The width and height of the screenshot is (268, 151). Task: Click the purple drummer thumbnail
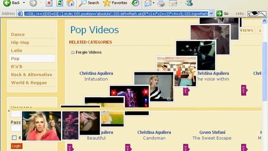(70, 125)
